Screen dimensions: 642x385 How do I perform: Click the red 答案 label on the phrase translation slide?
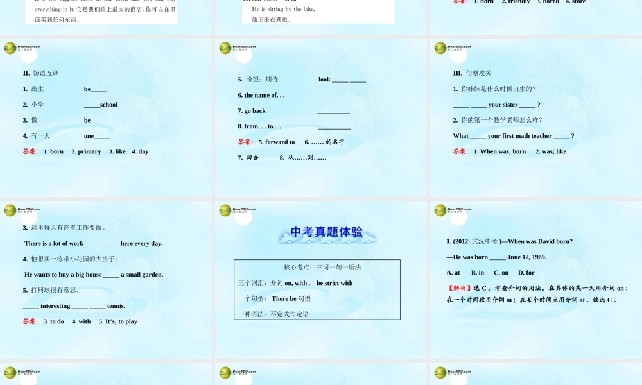30,151
